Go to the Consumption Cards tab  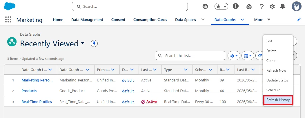(x=150, y=20)
